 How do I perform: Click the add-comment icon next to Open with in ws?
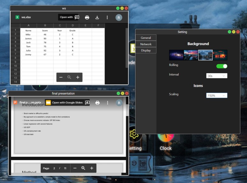coord(77,17)
